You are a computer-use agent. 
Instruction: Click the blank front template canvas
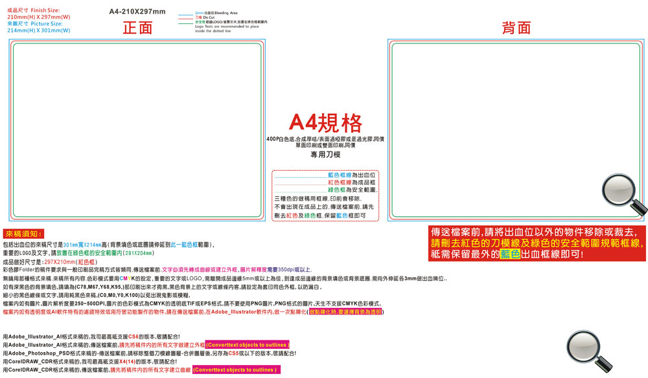point(137,130)
